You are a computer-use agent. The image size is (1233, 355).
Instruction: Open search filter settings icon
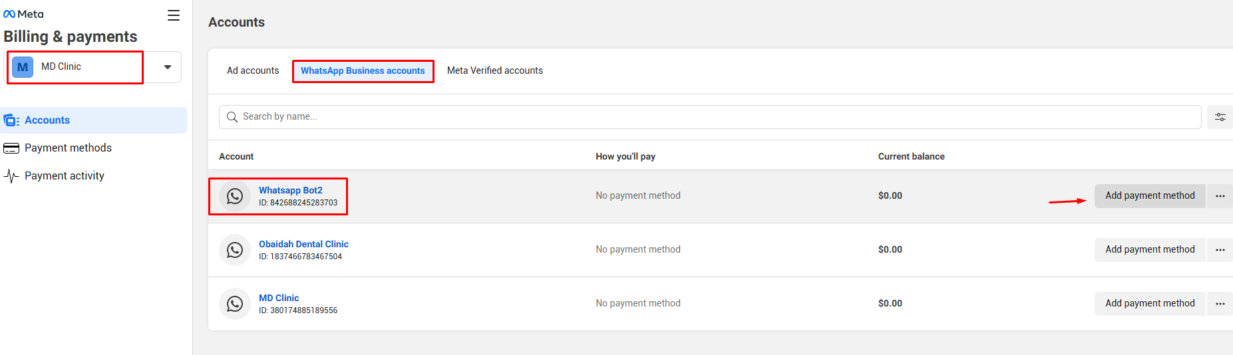pyautogui.click(x=1220, y=117)
